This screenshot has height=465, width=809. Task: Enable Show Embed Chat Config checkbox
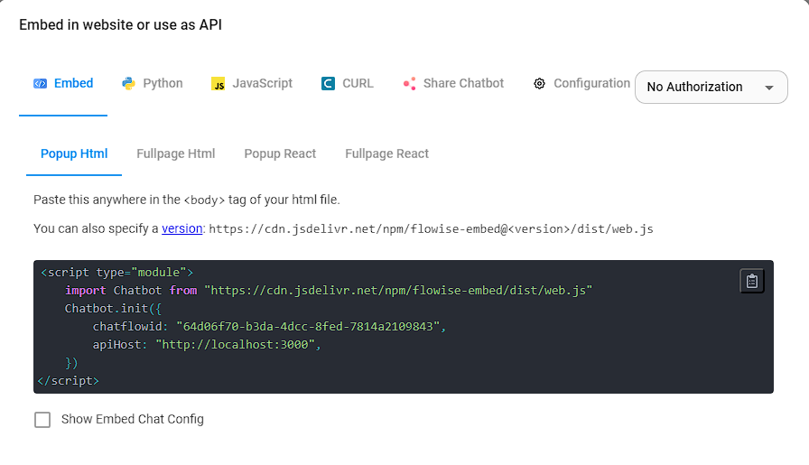[x=42, y=420]
